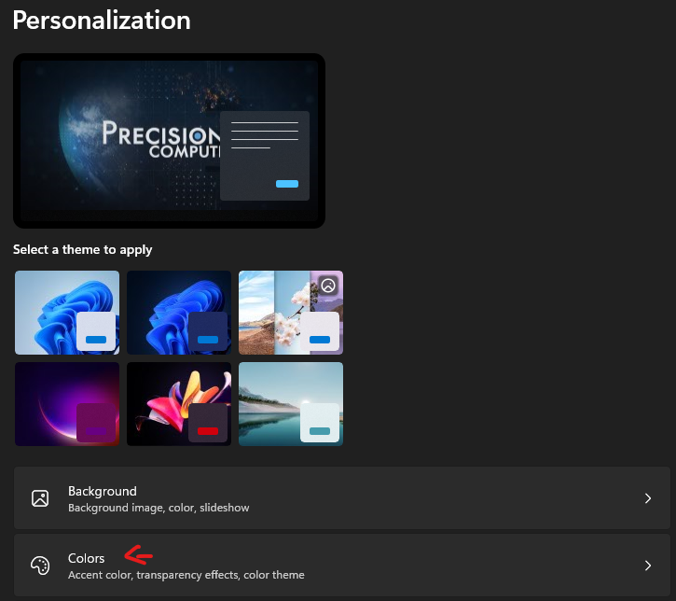Click the Background picture icon
This screenshot has width=676, height=601.
coord(40,498)
